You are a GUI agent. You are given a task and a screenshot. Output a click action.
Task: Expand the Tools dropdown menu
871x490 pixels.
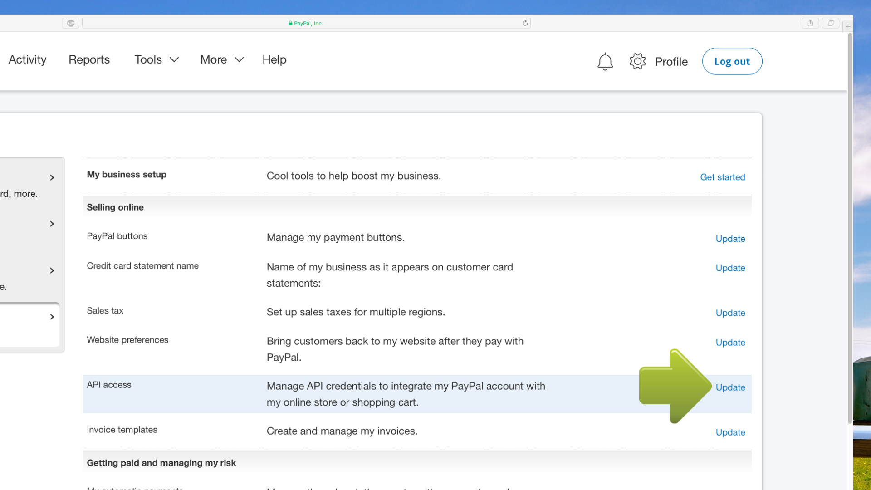tap(157, 59)
